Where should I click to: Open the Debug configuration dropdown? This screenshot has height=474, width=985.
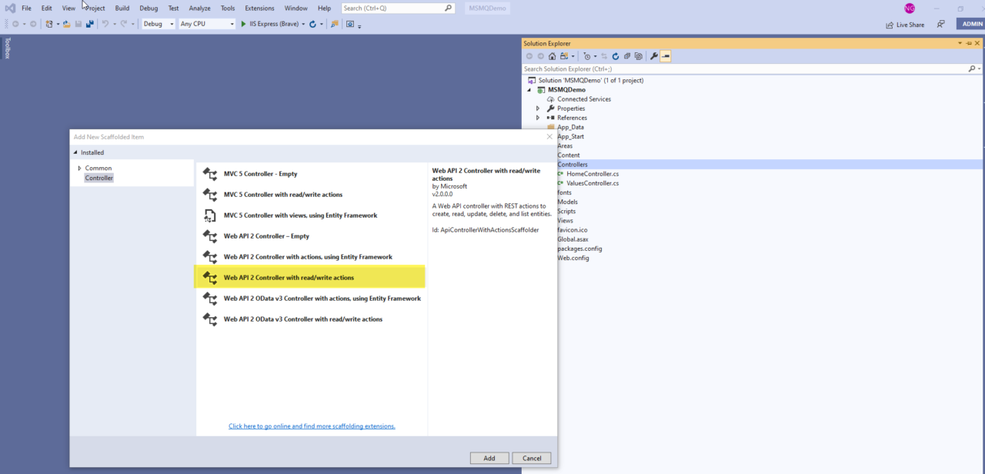point(158,24)
